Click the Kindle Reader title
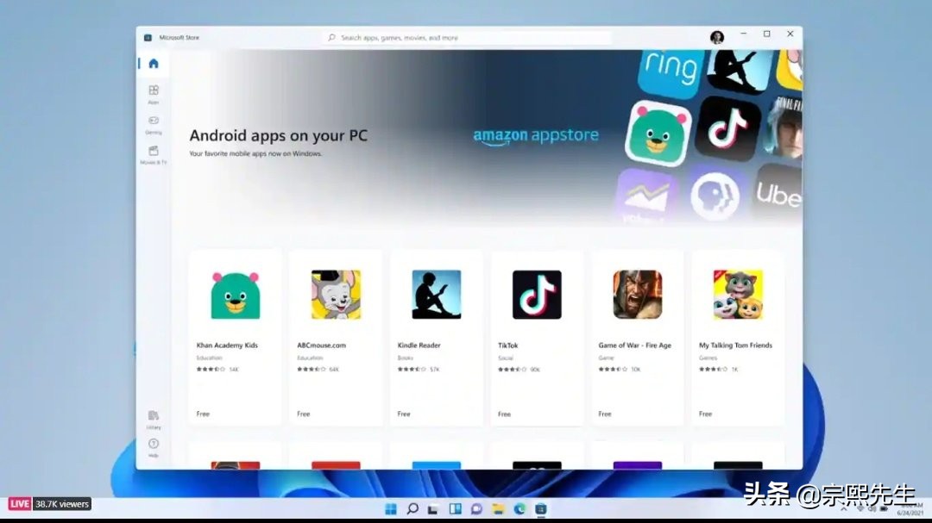The image size is (932, 523). [x=419, y=345]
